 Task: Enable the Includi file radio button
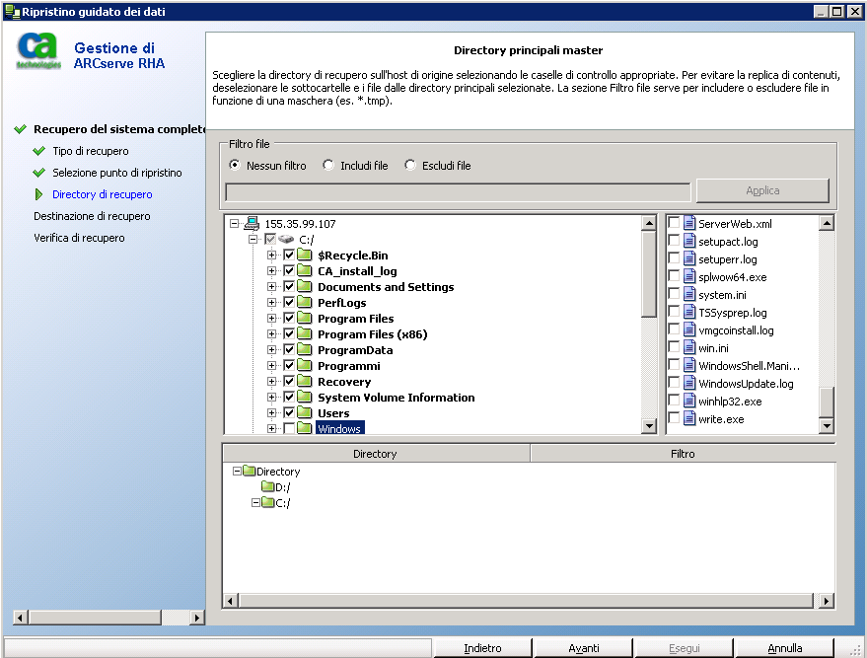point(328,165)
